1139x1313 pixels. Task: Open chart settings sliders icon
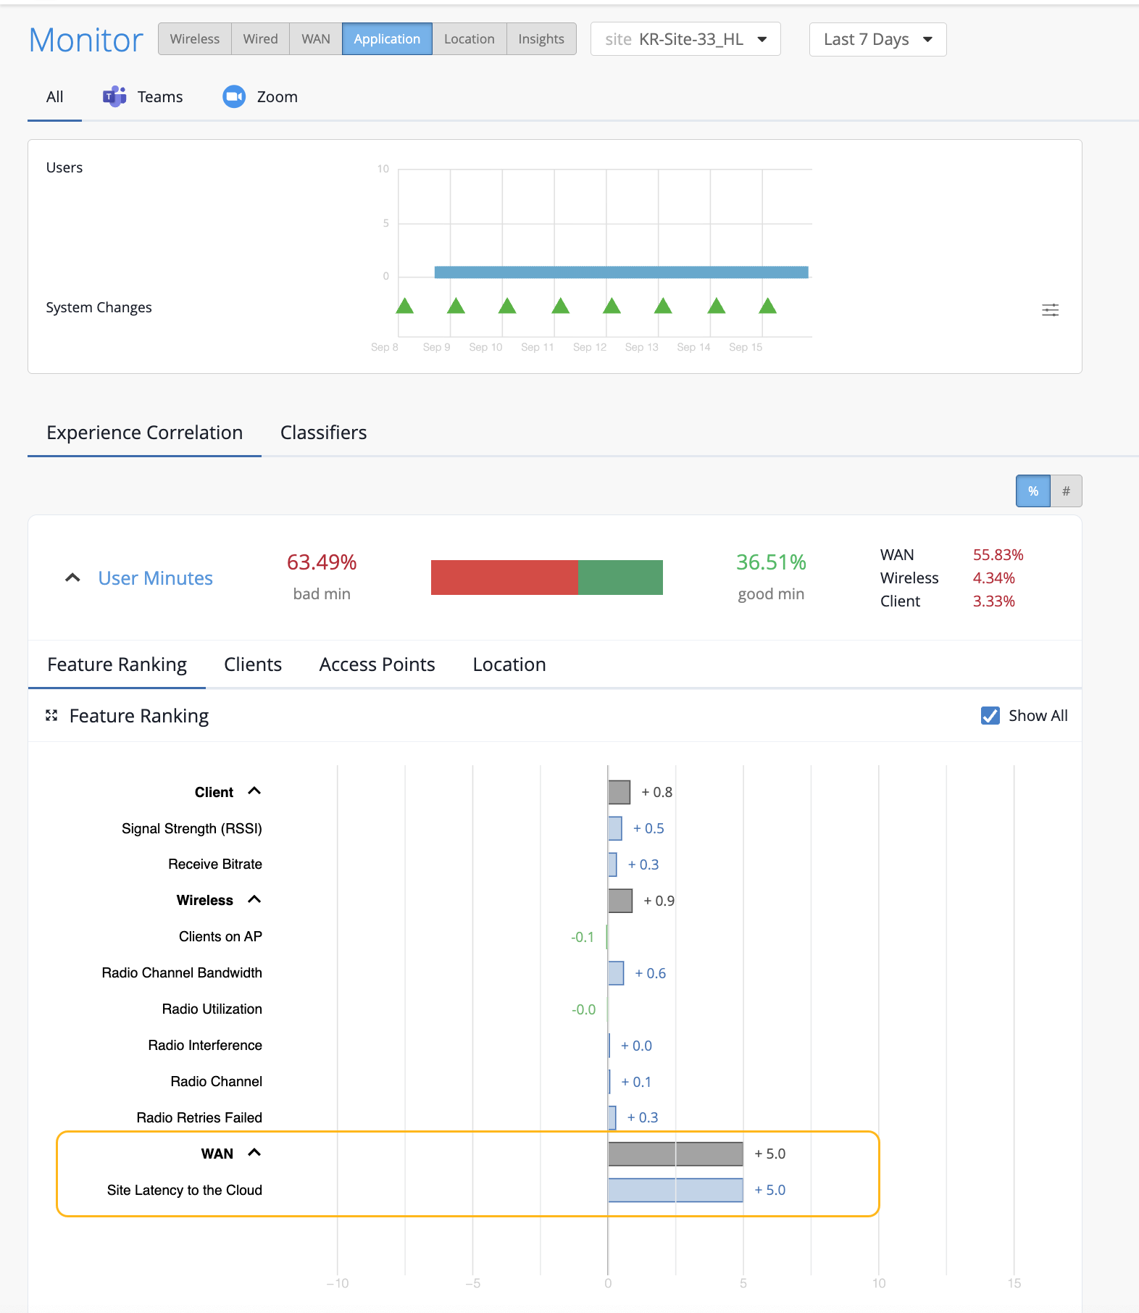pyautogui.click(x=1050, y=310)
